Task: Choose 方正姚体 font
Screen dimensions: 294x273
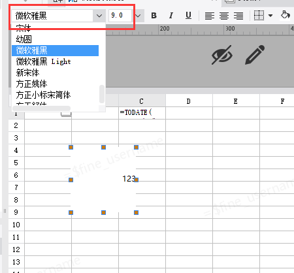Action: (56, 84)
